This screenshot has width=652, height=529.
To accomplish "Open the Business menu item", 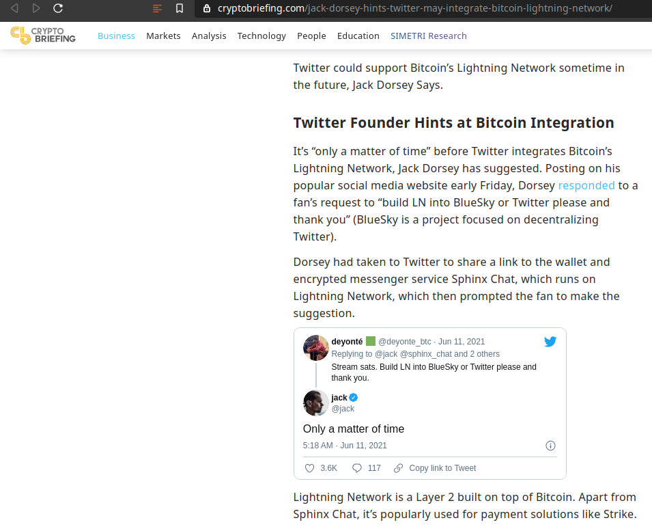I will (x=116, y=36).
